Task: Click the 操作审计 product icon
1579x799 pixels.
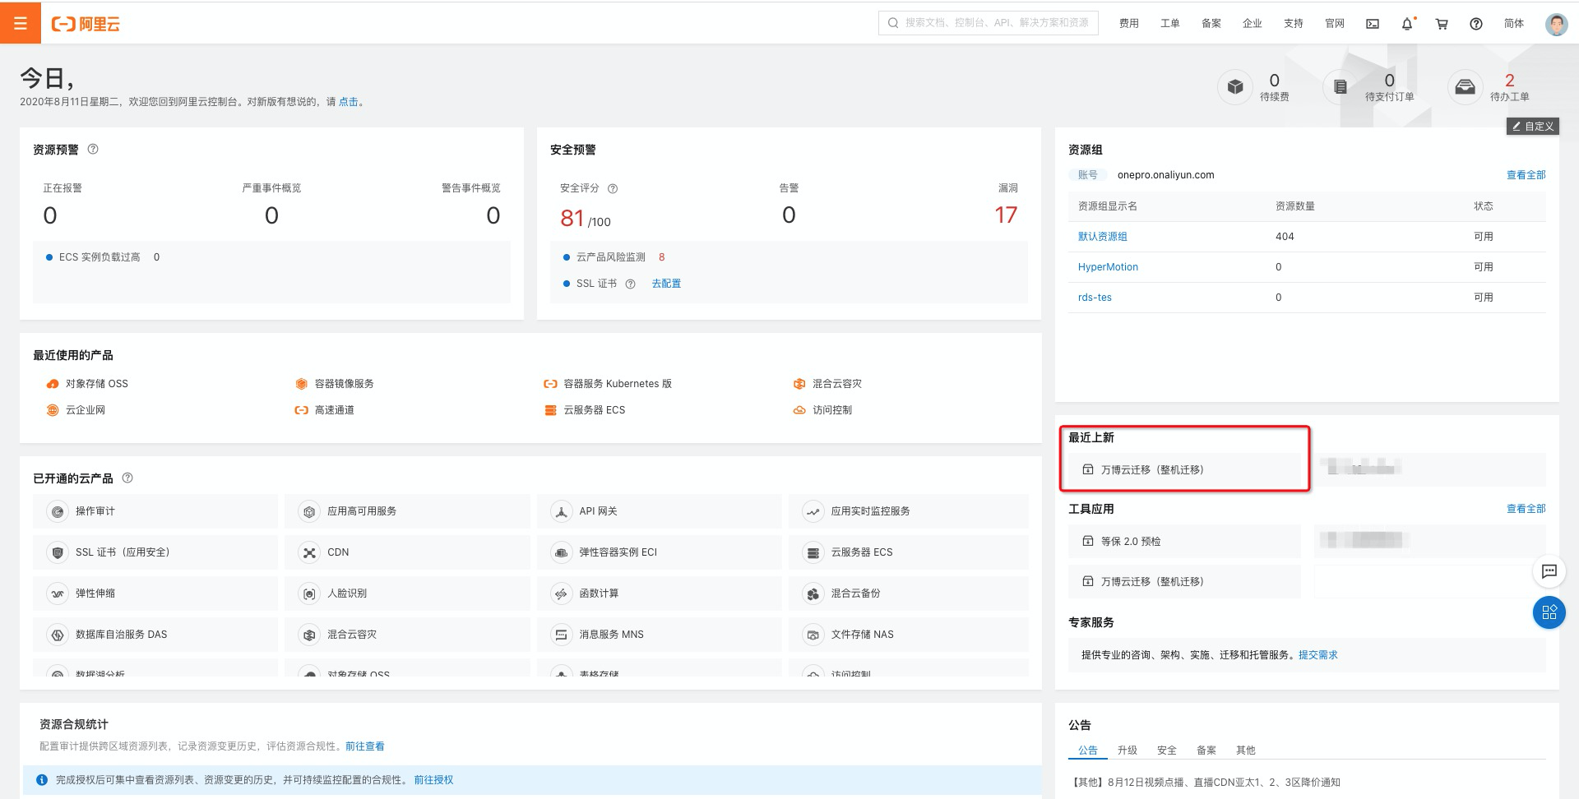Action: tap(58, 512)
